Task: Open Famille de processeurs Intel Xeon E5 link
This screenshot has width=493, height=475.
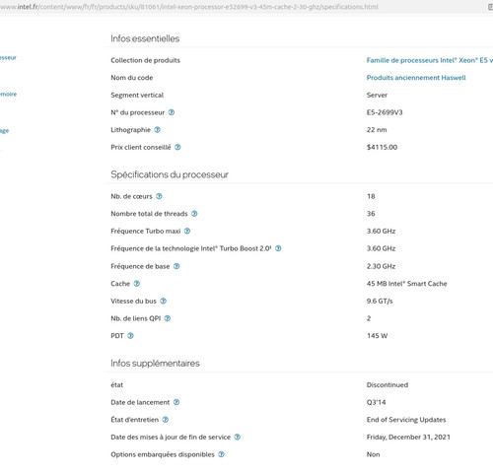Action: [430, 60]
